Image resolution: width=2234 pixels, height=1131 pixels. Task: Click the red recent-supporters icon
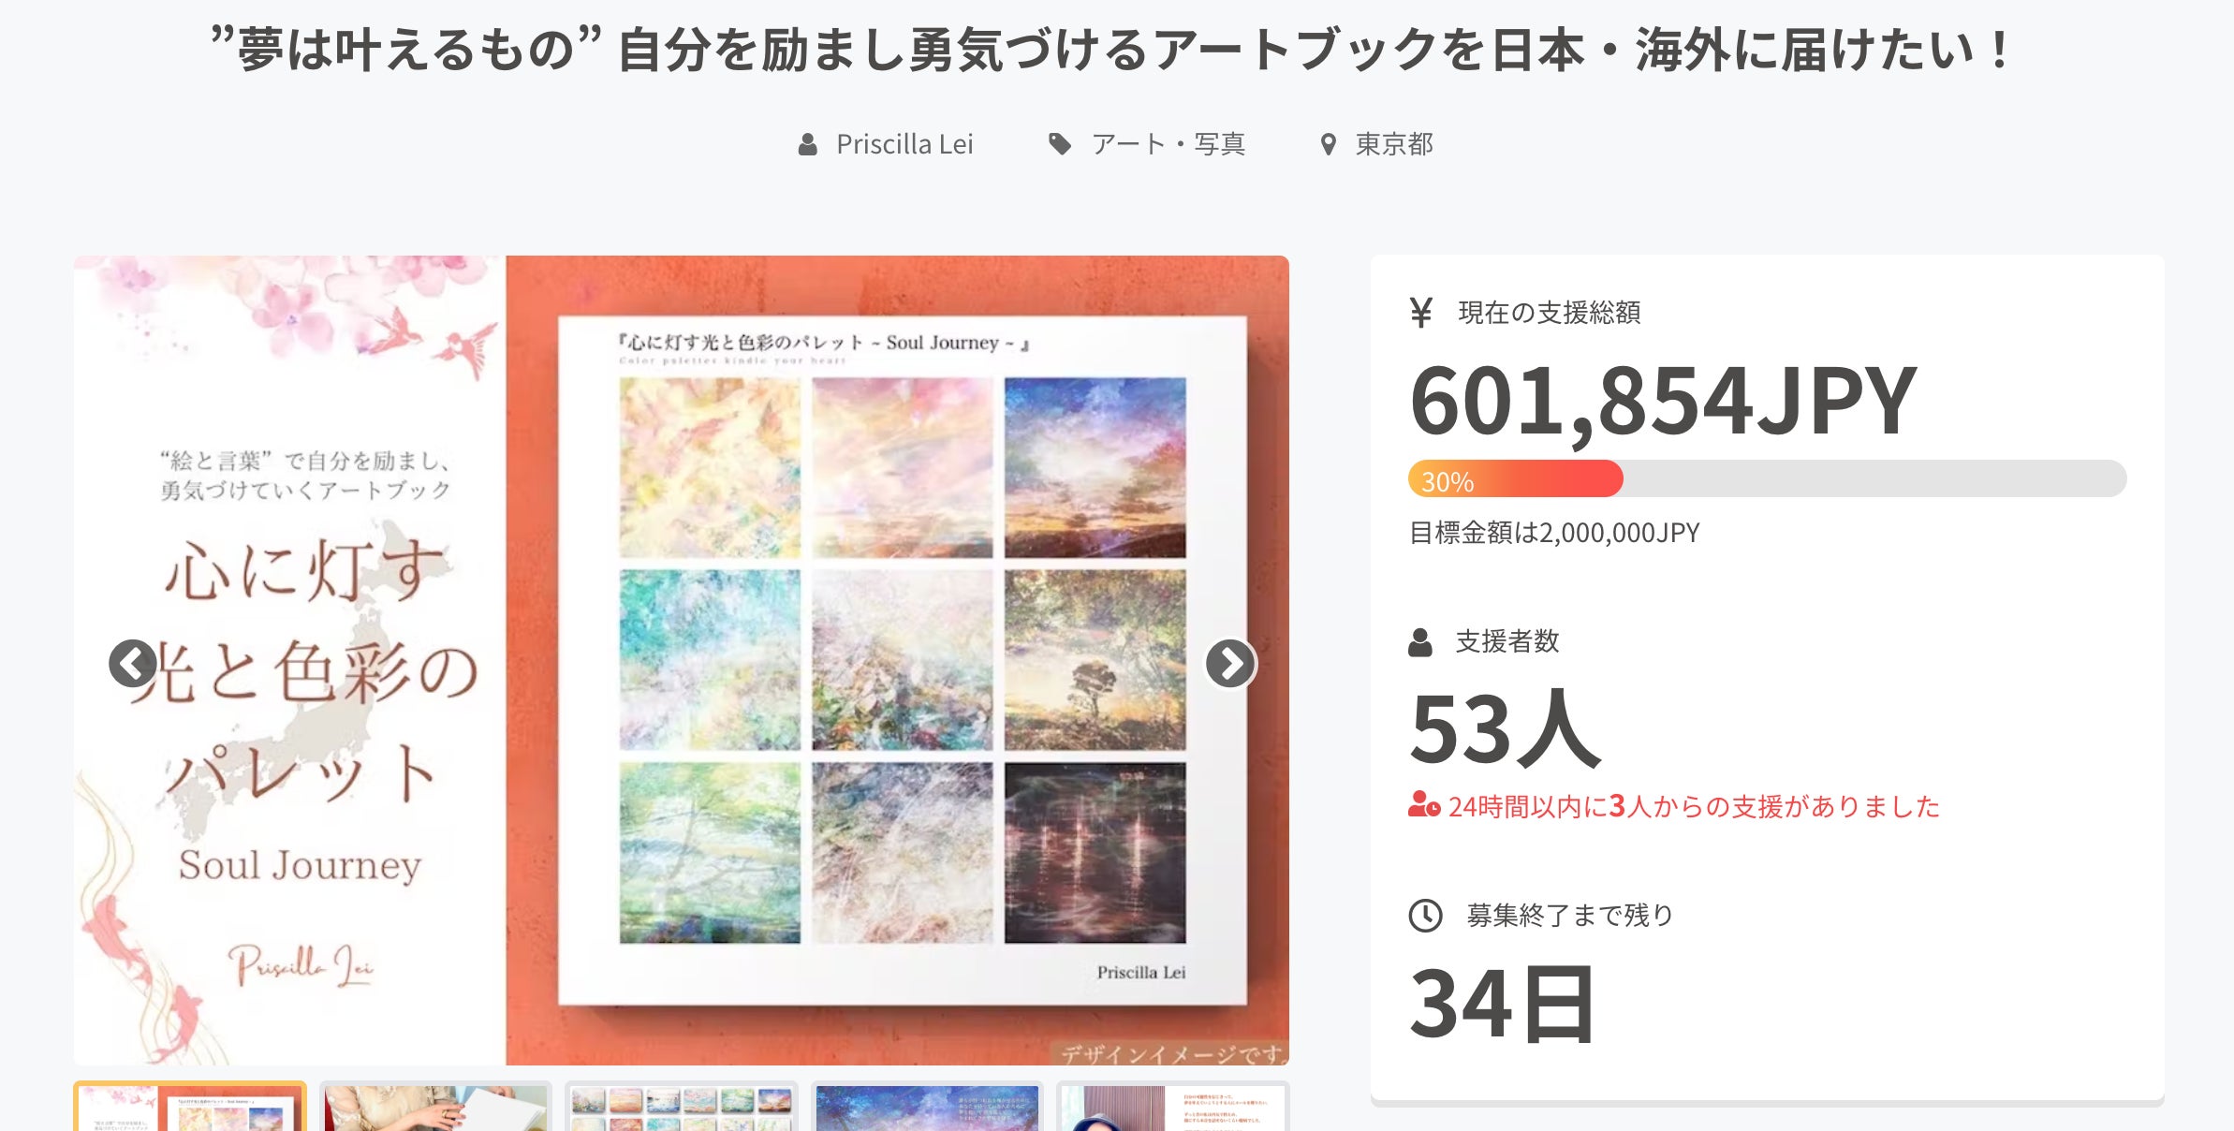click(1424, 805)
